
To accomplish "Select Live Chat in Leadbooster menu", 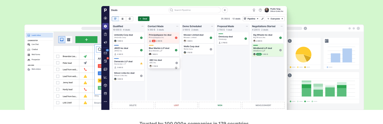I will tap(33, 44).
